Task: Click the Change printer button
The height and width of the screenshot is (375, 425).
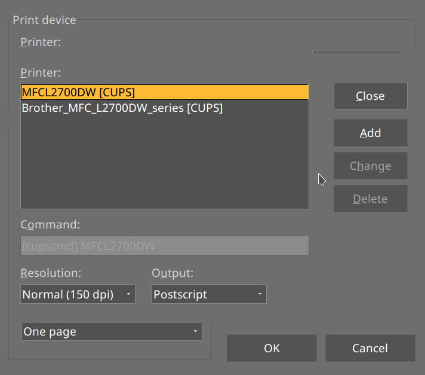Action: pyautogui.click(x=370, y=166)
